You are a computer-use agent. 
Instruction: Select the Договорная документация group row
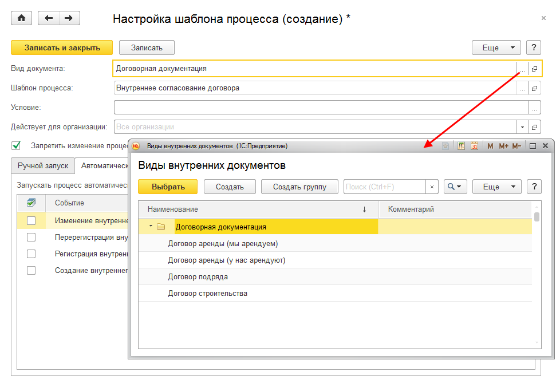point(335,227)
